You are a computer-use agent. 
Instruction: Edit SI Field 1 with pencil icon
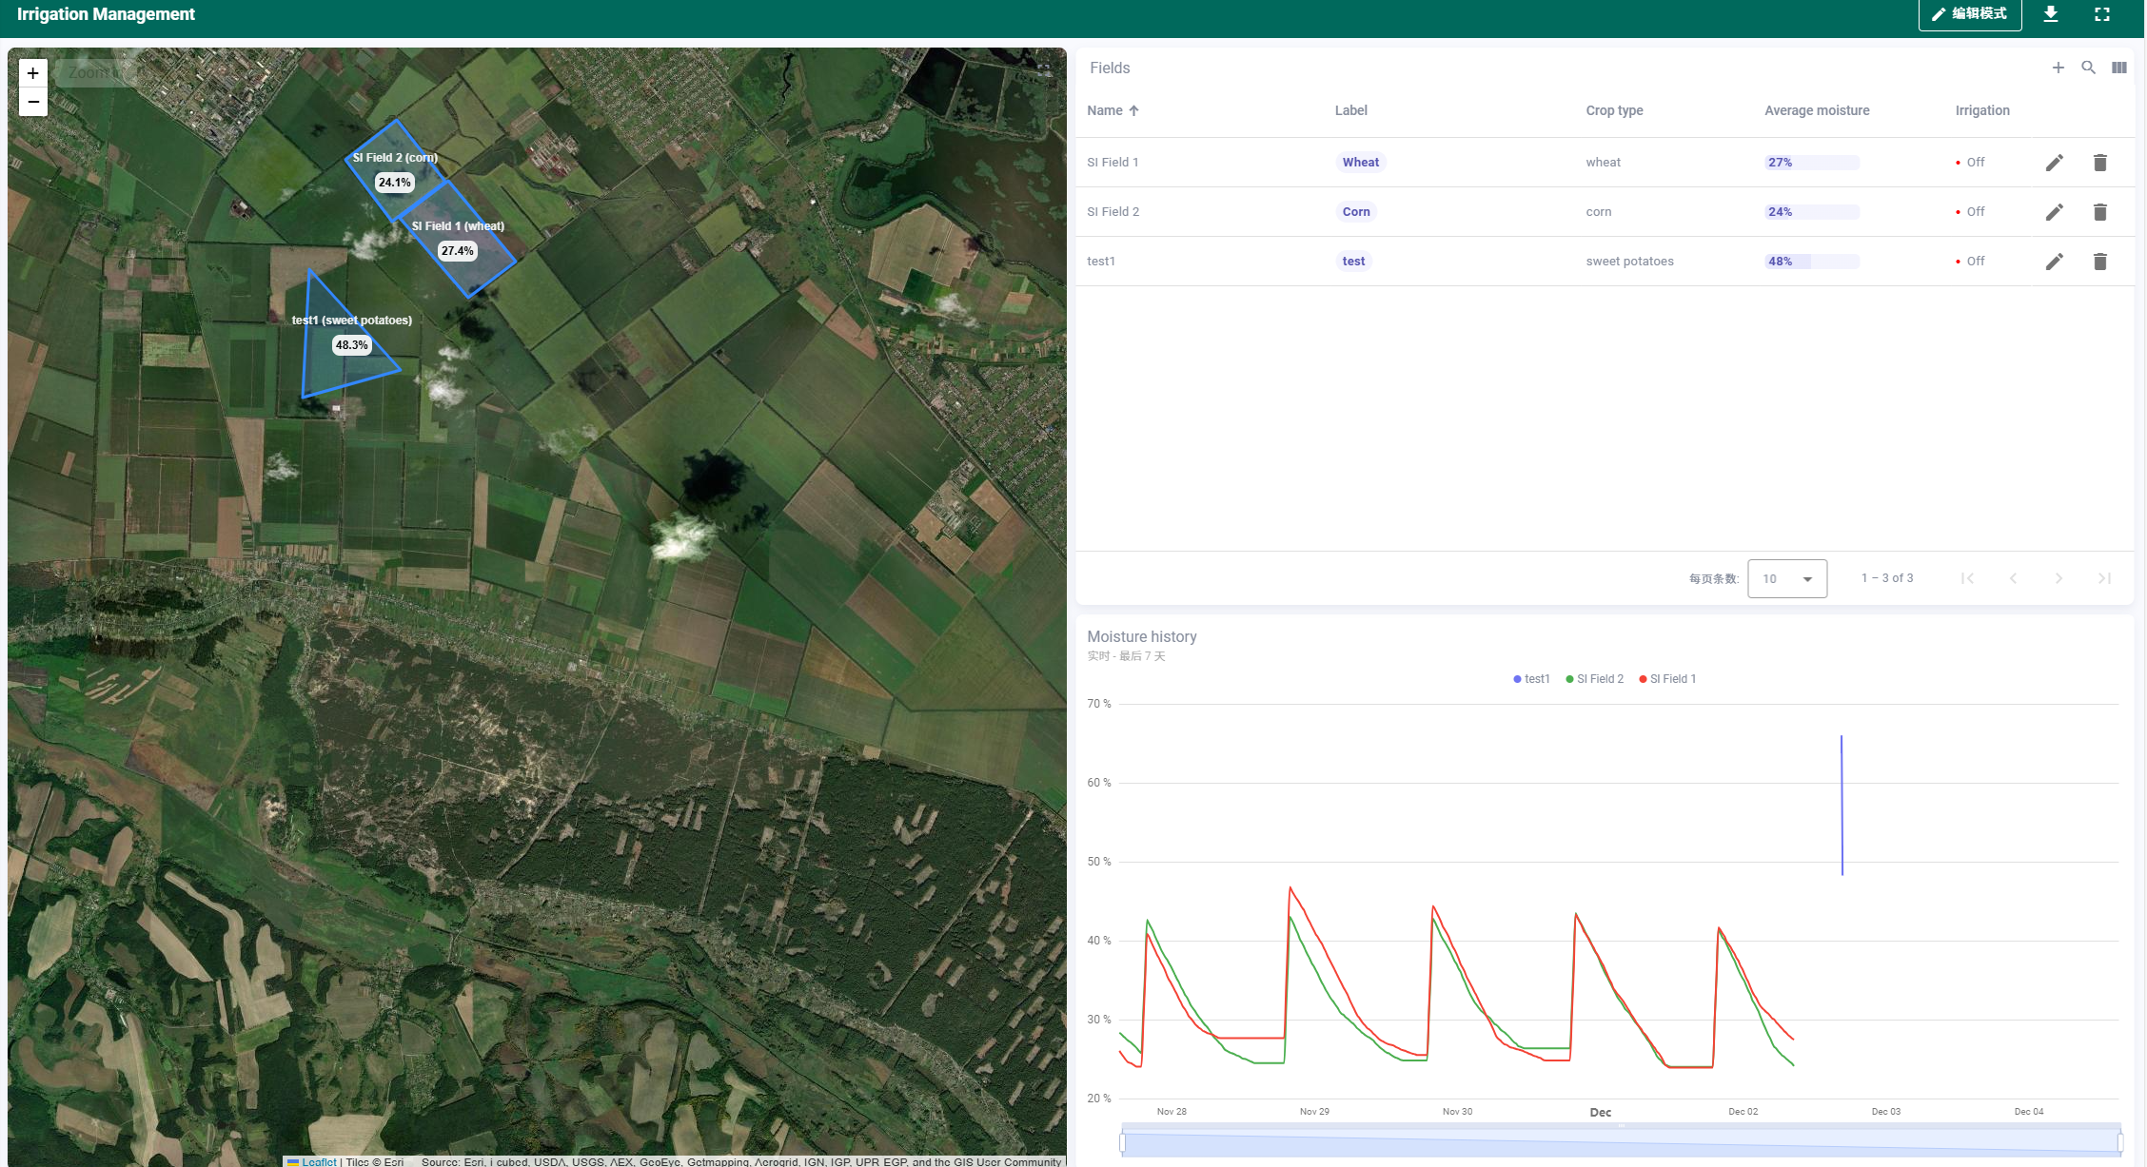[2054, 163]
